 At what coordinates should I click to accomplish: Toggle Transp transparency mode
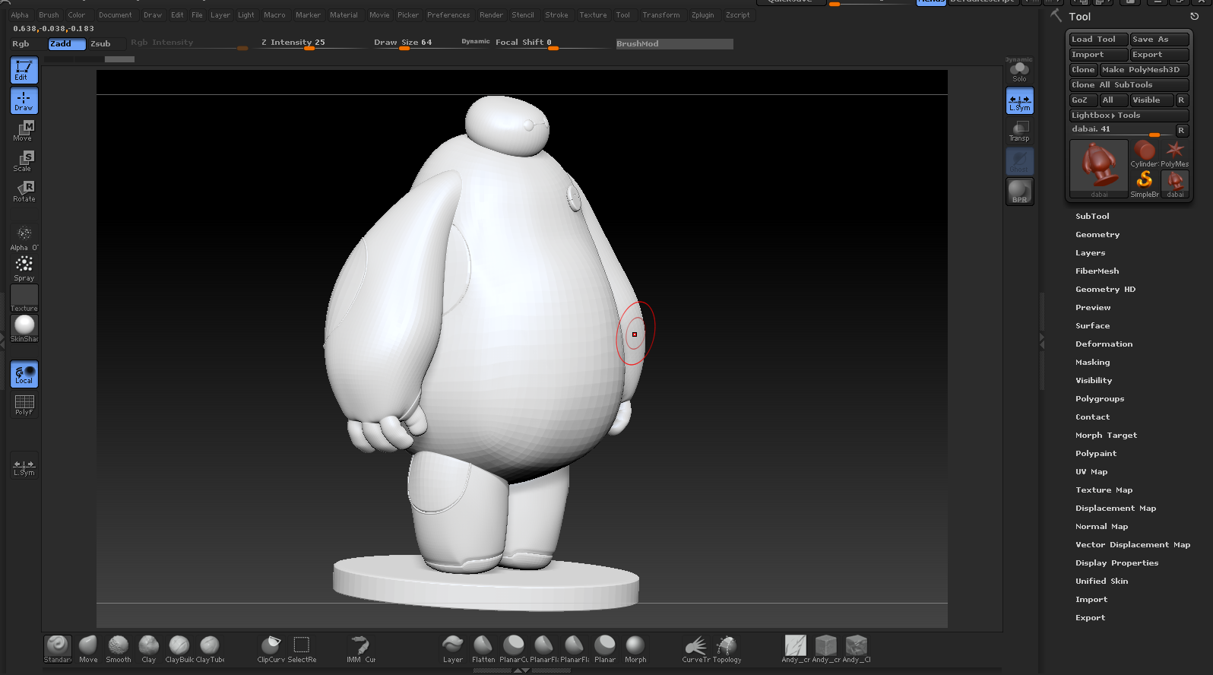tap(1020, 131)
